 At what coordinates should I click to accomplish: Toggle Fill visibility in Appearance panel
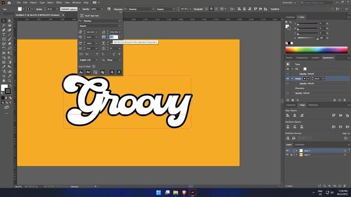pyautogui.click(x=287, y=69)
